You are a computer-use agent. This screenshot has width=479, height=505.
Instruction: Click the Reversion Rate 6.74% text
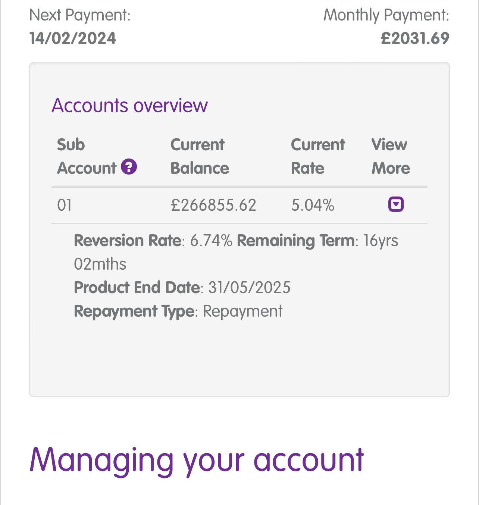pos(153,241)
